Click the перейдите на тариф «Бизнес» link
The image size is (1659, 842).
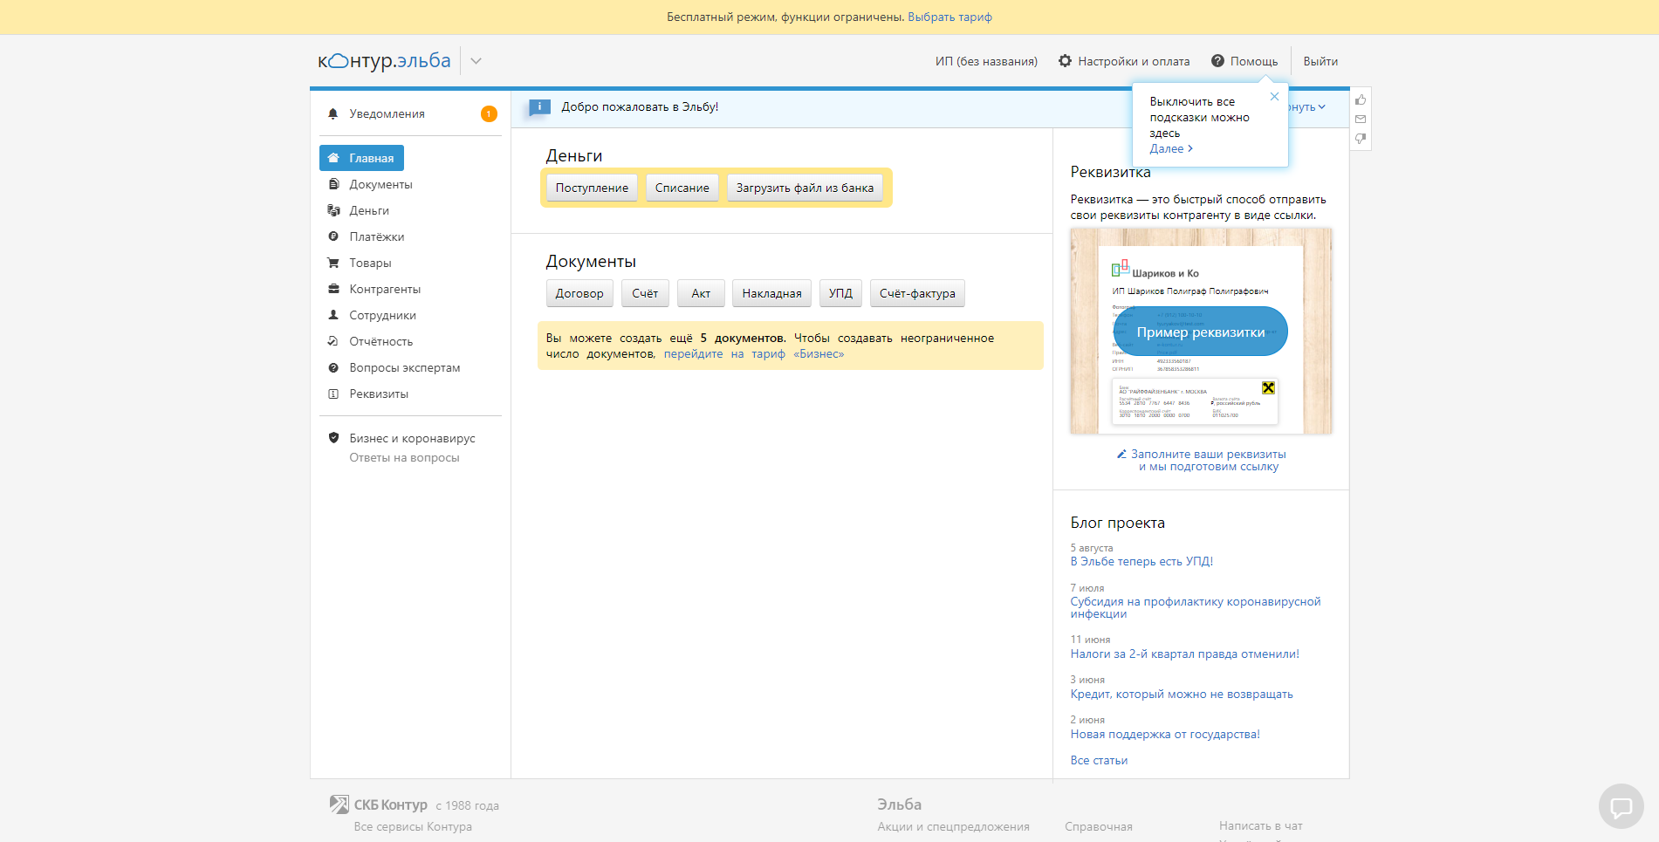[x=754, y=353]
